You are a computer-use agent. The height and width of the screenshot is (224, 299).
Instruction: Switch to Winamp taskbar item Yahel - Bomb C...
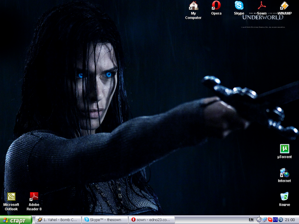click(x=58, y=220)
